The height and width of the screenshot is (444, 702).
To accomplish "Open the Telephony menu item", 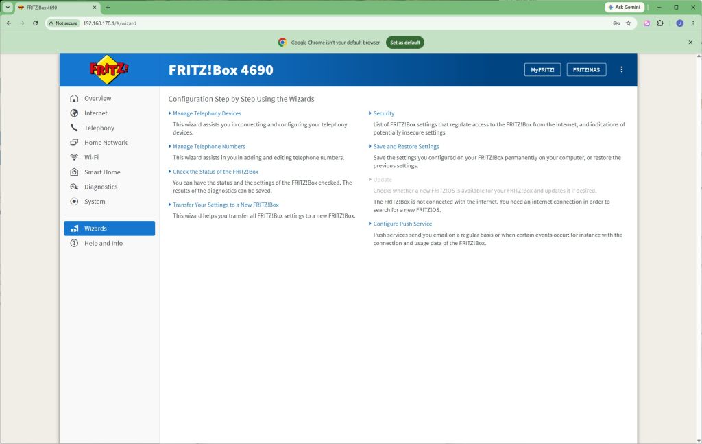I will coord(109,128).
